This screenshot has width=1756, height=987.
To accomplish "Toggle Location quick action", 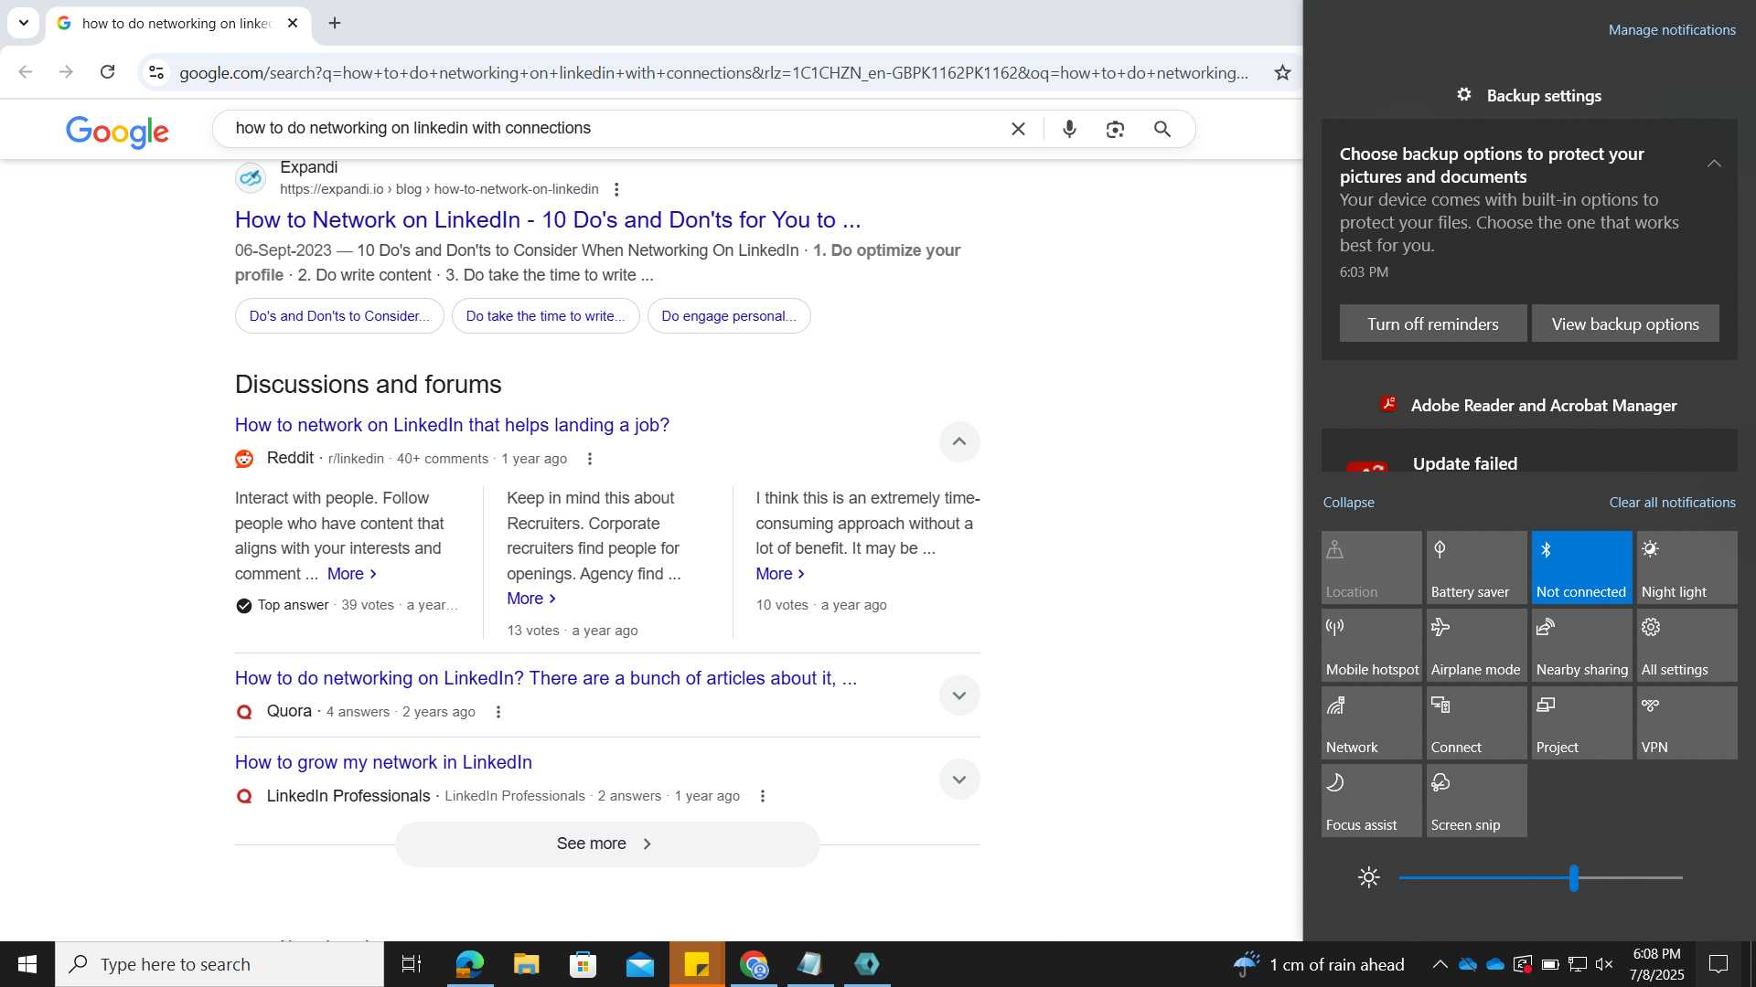I will point(1371,568).
